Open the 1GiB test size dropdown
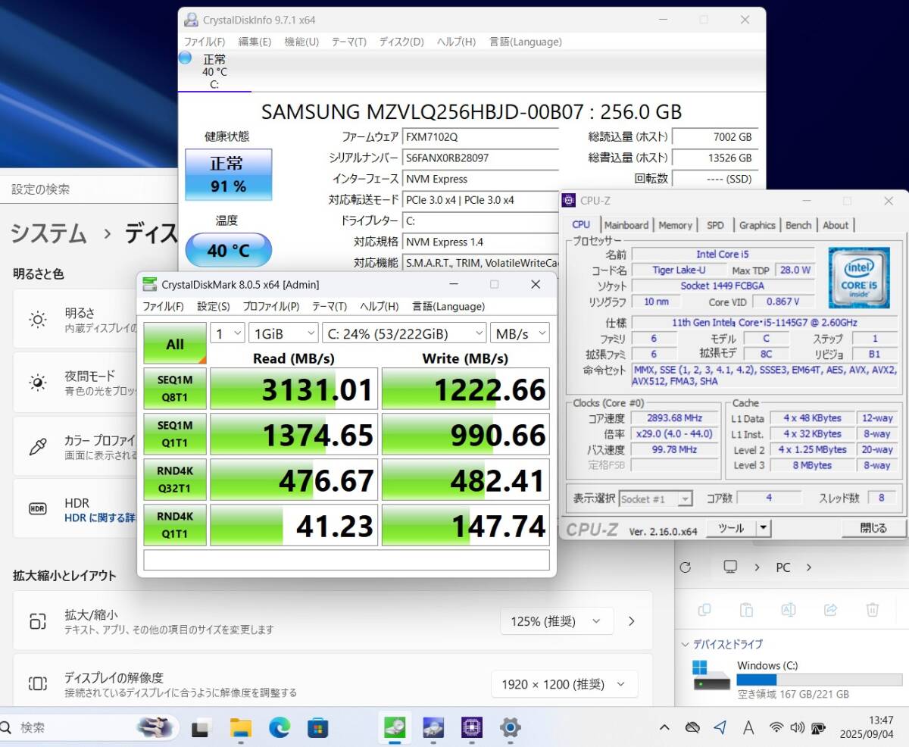Screen dimensions: 909x747 tap(285, 333)
